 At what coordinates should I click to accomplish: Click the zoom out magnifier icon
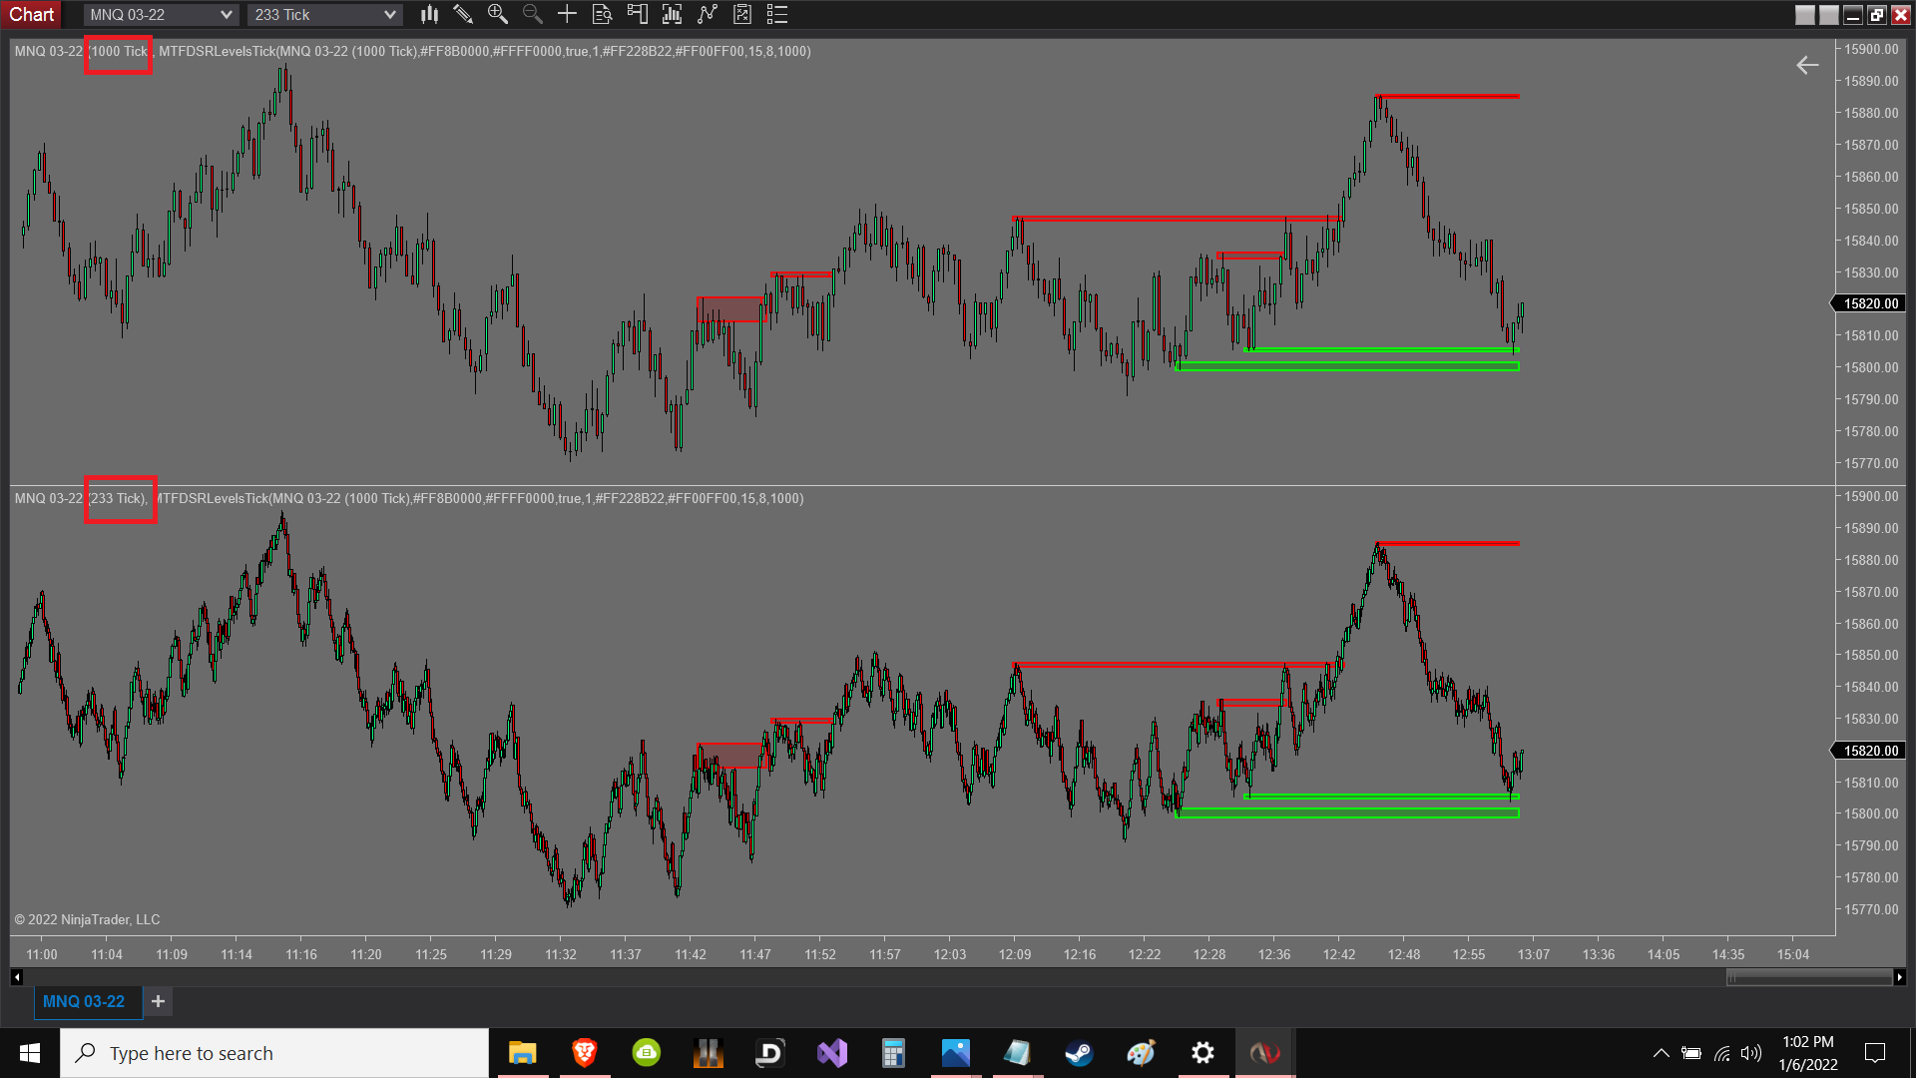532,14
